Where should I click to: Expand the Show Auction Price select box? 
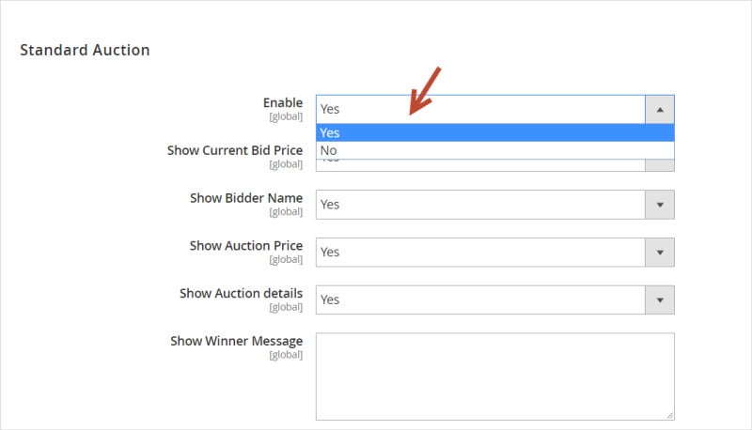tap(495, 253)
